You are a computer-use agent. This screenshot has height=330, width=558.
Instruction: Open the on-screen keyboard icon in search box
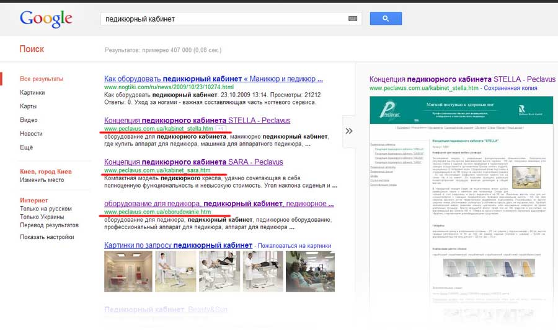pyautogui.click(x=353, y=19)
